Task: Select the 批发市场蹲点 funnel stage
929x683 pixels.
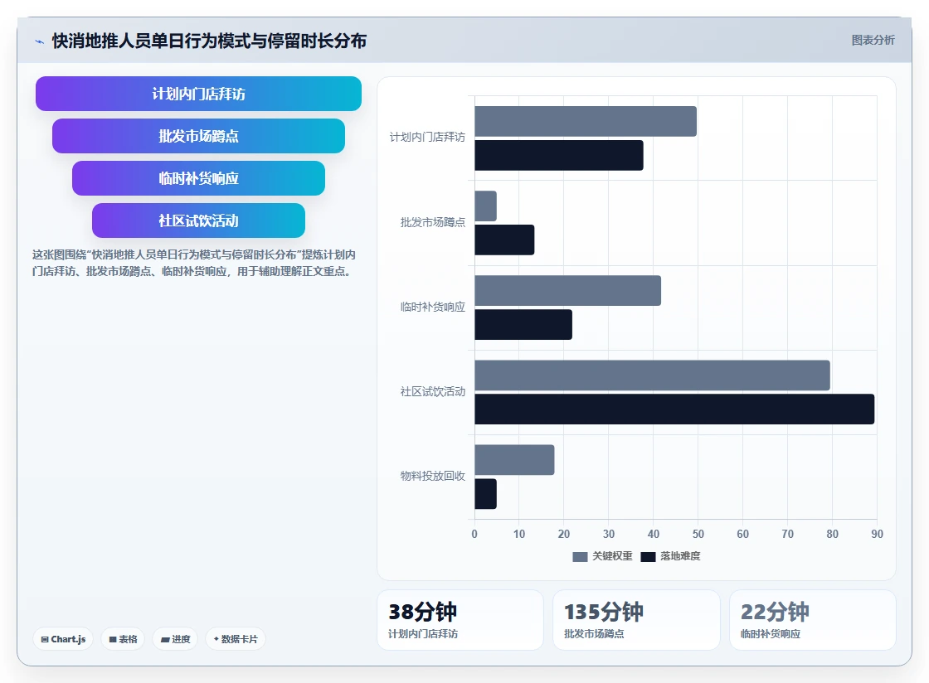Action: coord(198,136)
